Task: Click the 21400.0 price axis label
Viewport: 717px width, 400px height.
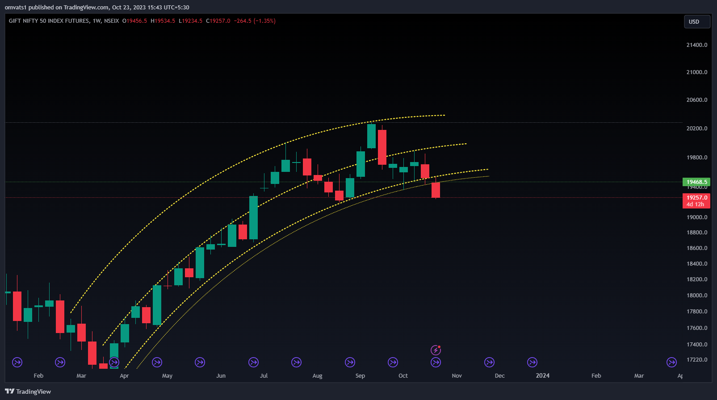Action: [x=697, y=45]
